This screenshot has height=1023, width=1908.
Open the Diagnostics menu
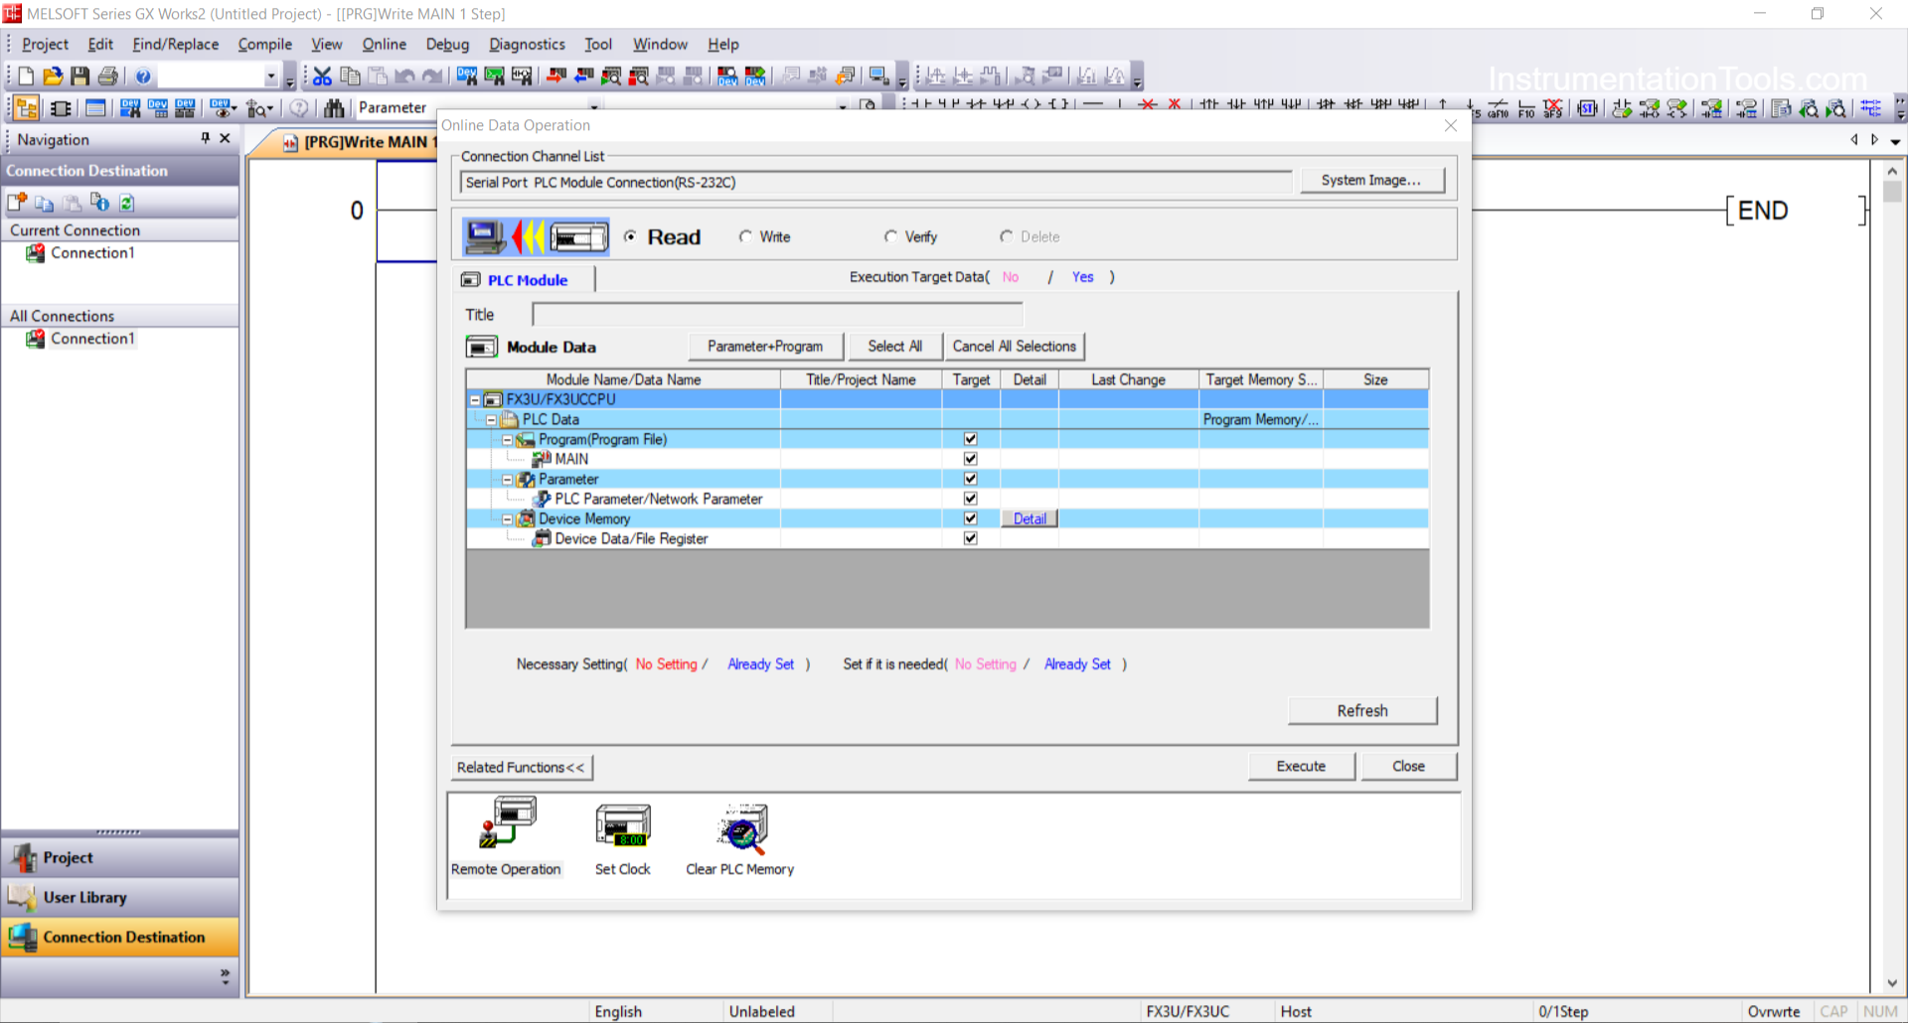[x=527, y=44]
